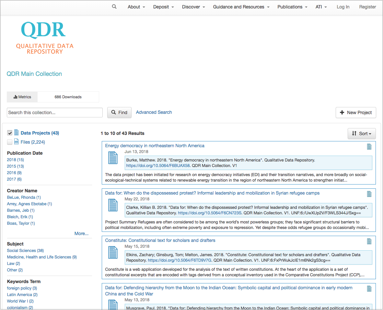Viewport: 383px width, 310px height.
Task: Filter by creator Bleich, Erik
Action: 20,217
